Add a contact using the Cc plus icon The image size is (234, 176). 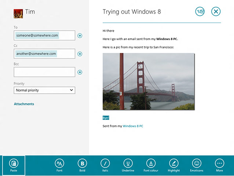point(80,54)
